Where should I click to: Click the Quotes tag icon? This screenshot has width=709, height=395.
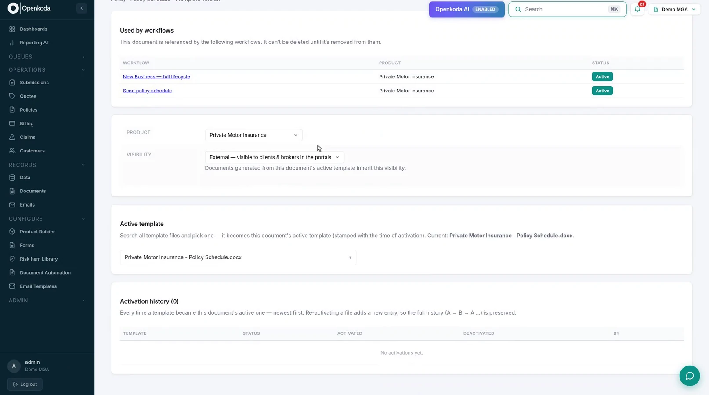[x=12, y=96]
